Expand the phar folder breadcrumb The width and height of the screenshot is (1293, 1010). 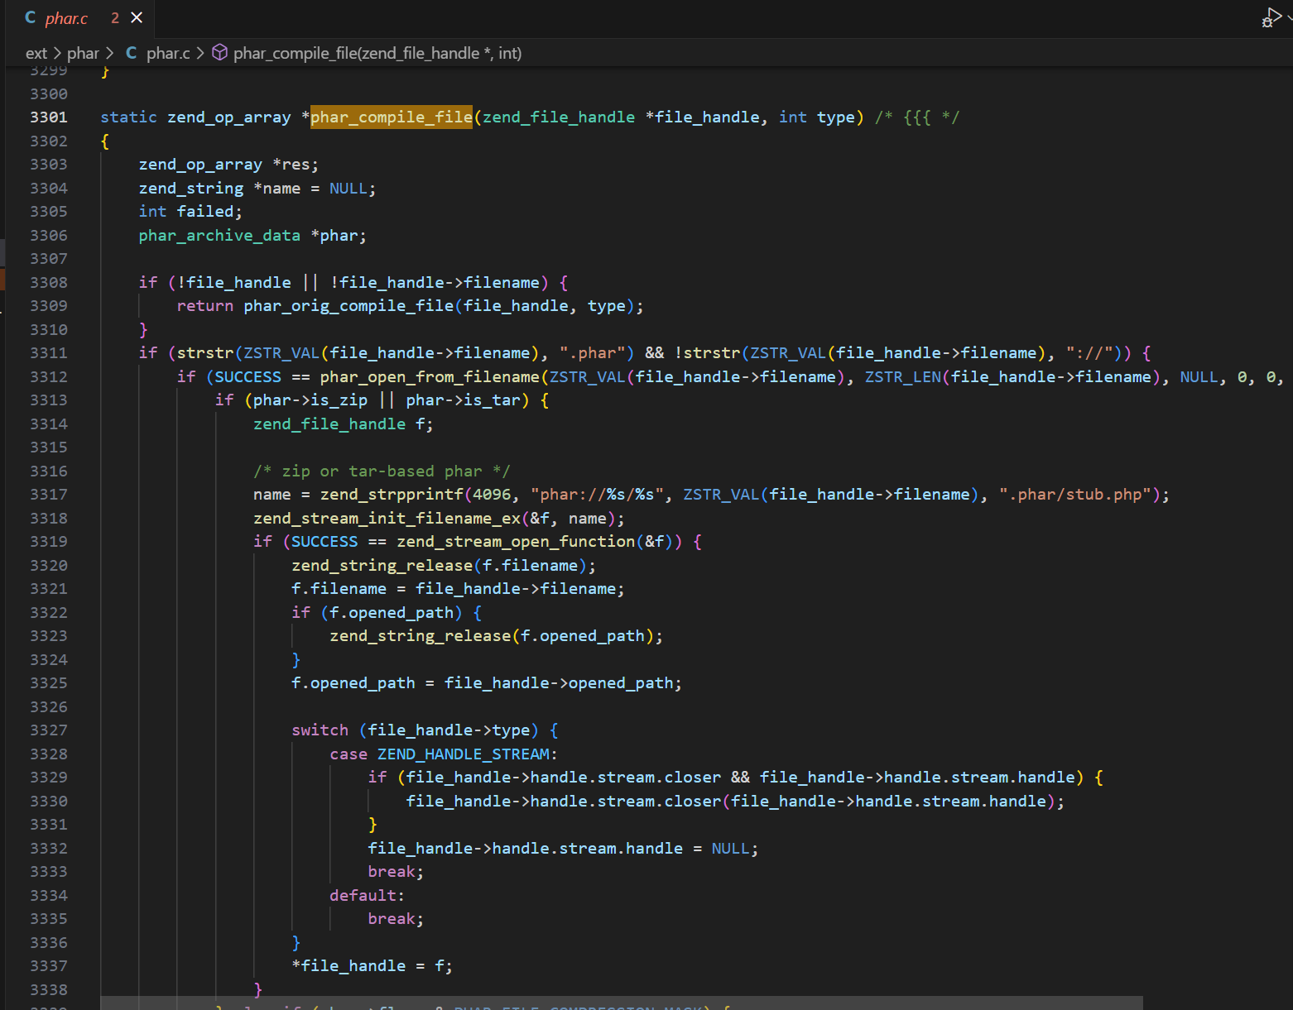tap(83, 53)
